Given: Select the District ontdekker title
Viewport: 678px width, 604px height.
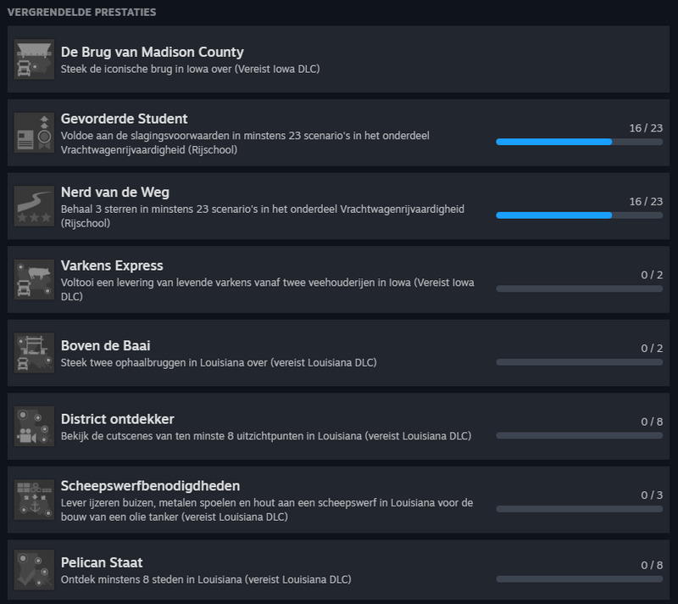Looking at the screenshot, I should 118,419.
